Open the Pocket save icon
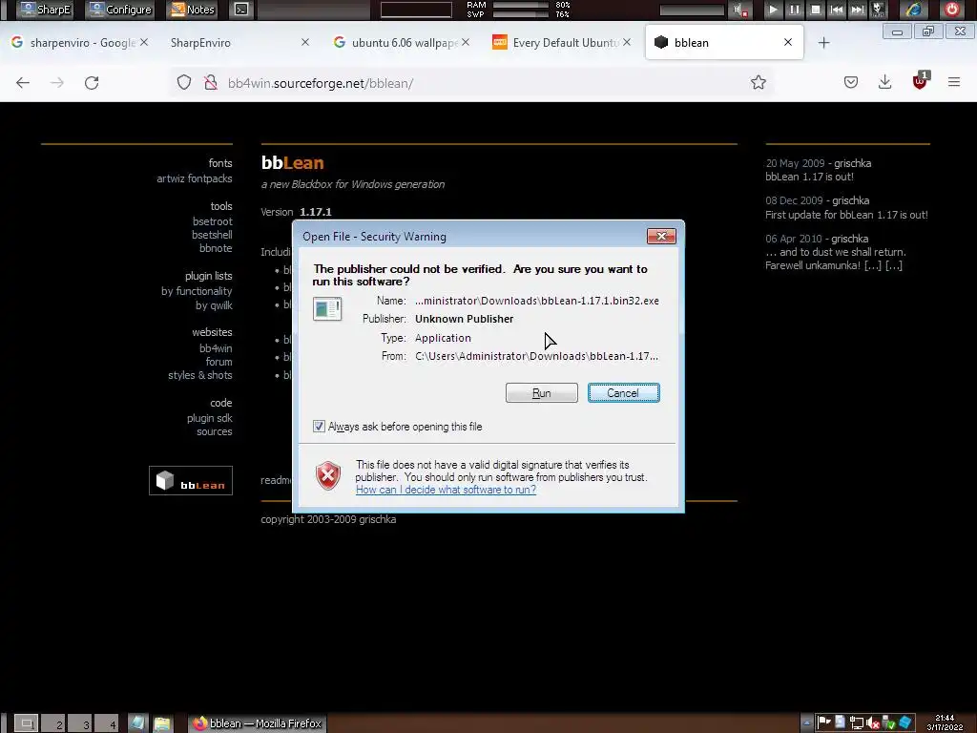Viewport: 977px width, 733px height. 850,82
